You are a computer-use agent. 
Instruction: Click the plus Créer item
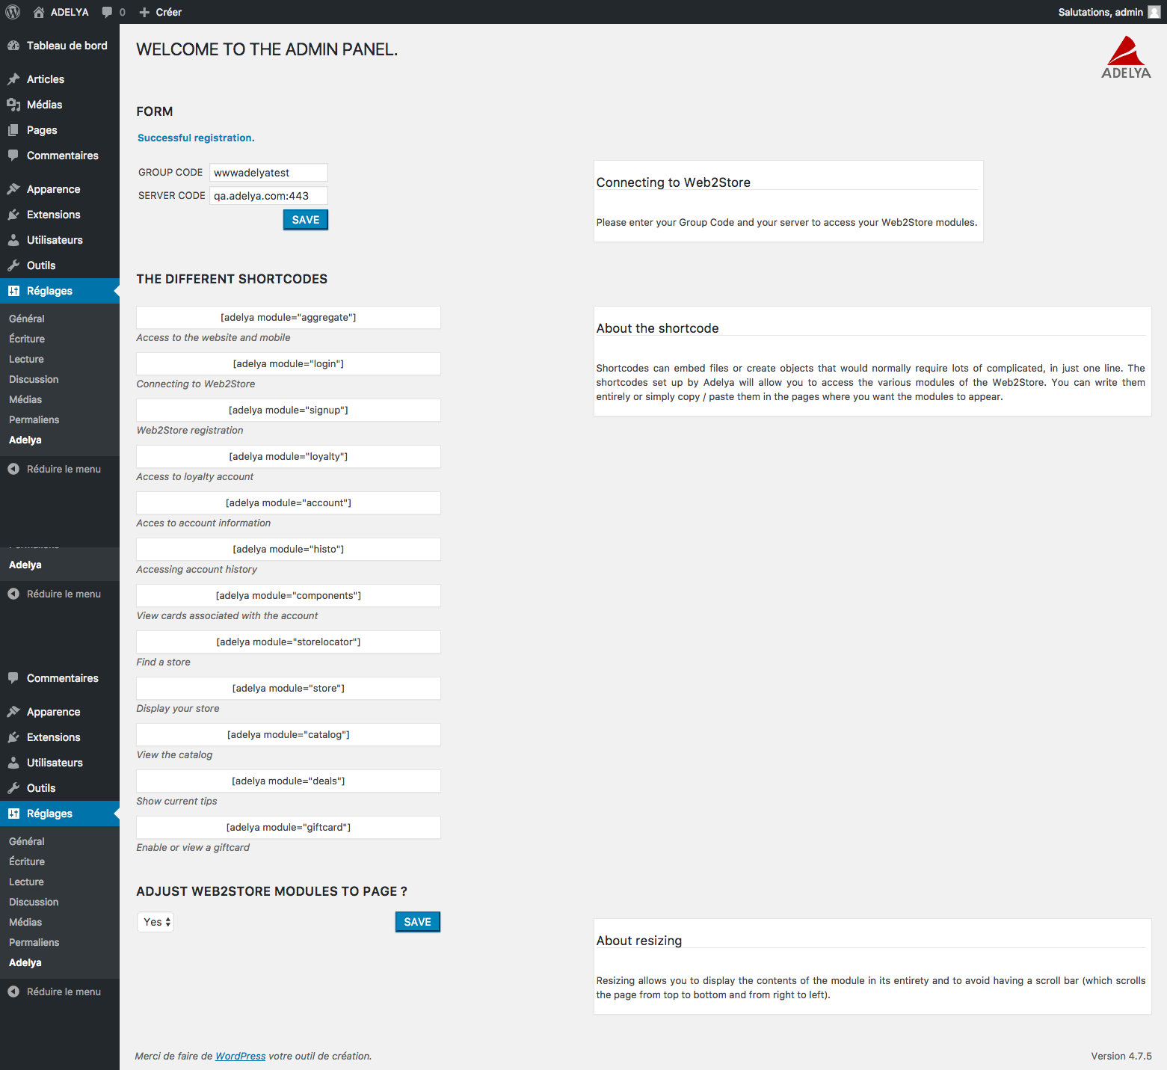[x=161, y=12]
